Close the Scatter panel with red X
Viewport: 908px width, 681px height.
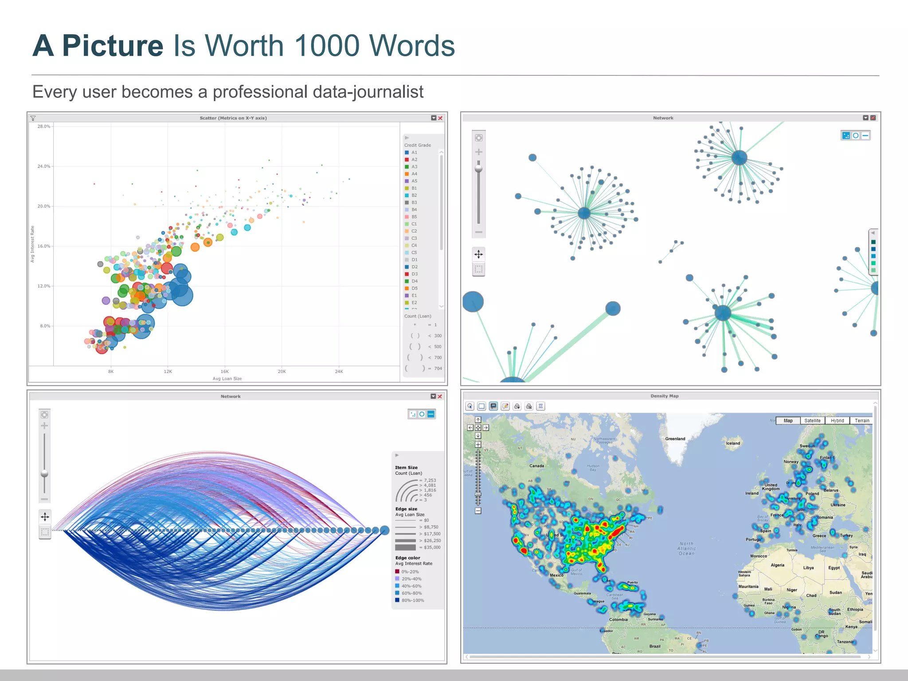(x=440, y=118)
